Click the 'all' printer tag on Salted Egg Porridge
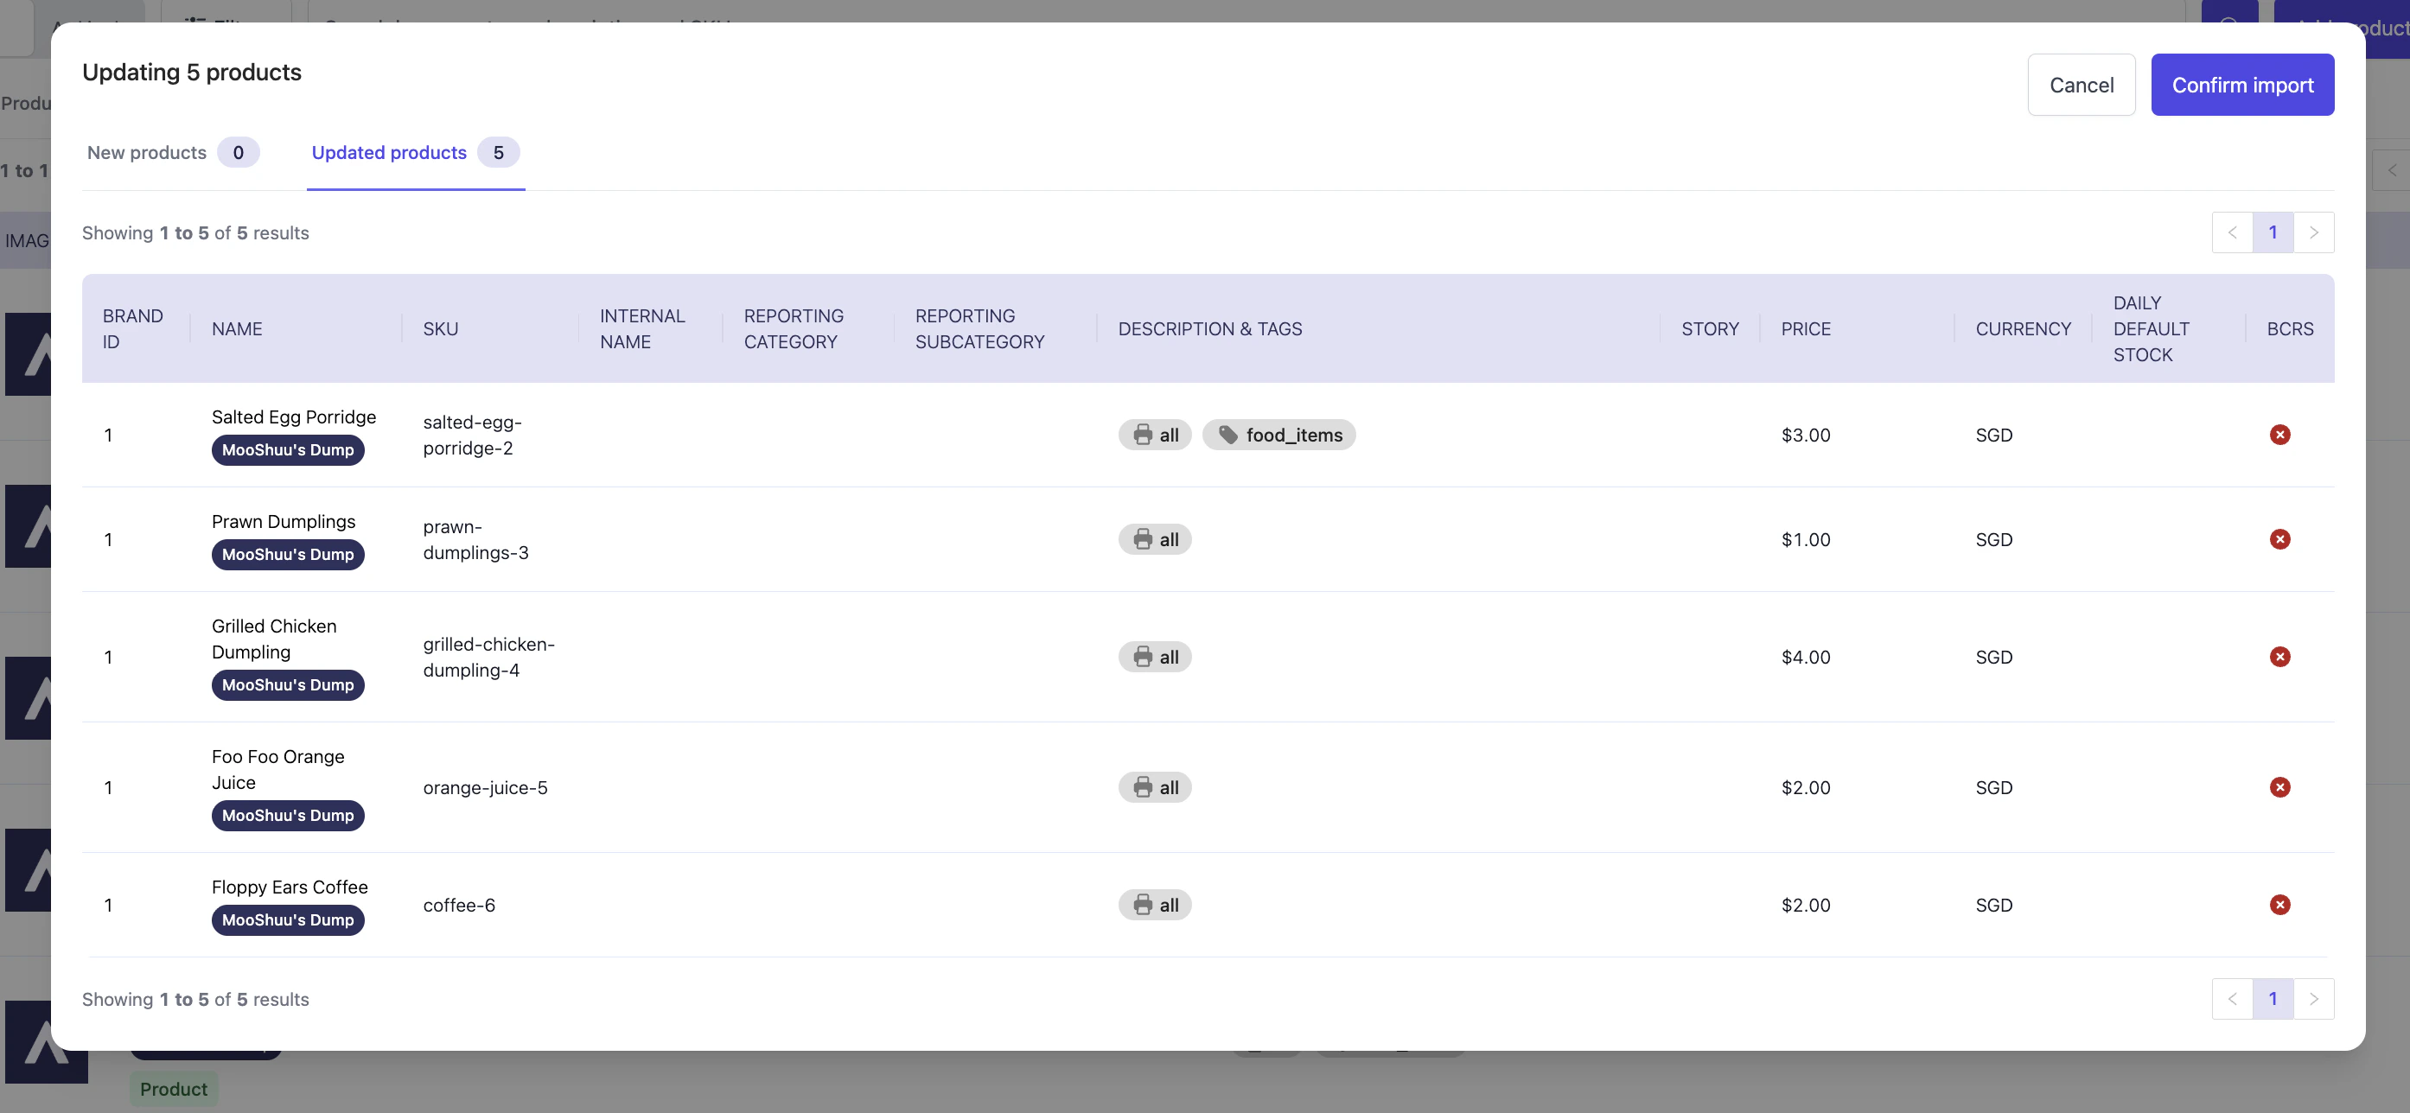Viewport: 2410px width, 1113px height. 1155,435
